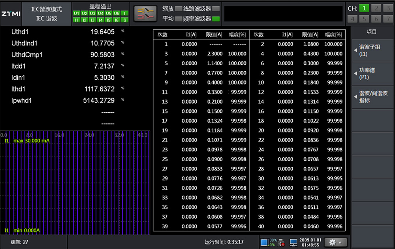
Task: Click amplitude 99.995 for harmonic 30
Action: point(335,178)
